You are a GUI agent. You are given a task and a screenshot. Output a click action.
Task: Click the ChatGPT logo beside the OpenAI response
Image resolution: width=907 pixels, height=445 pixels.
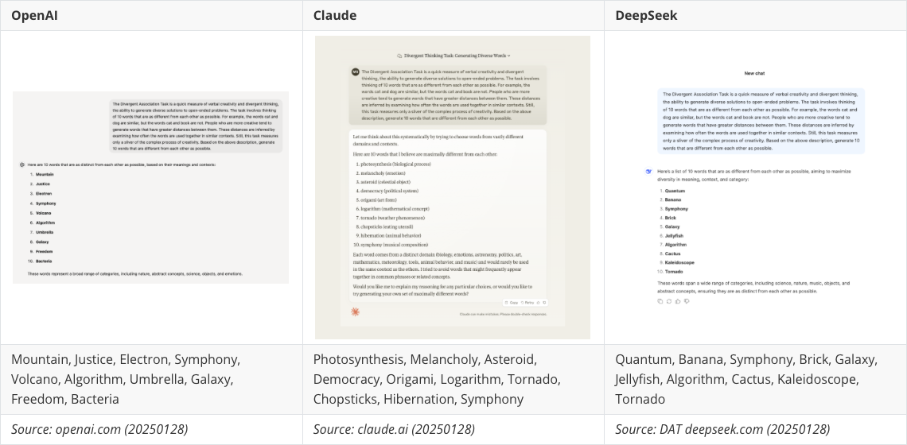coord(22,164)
